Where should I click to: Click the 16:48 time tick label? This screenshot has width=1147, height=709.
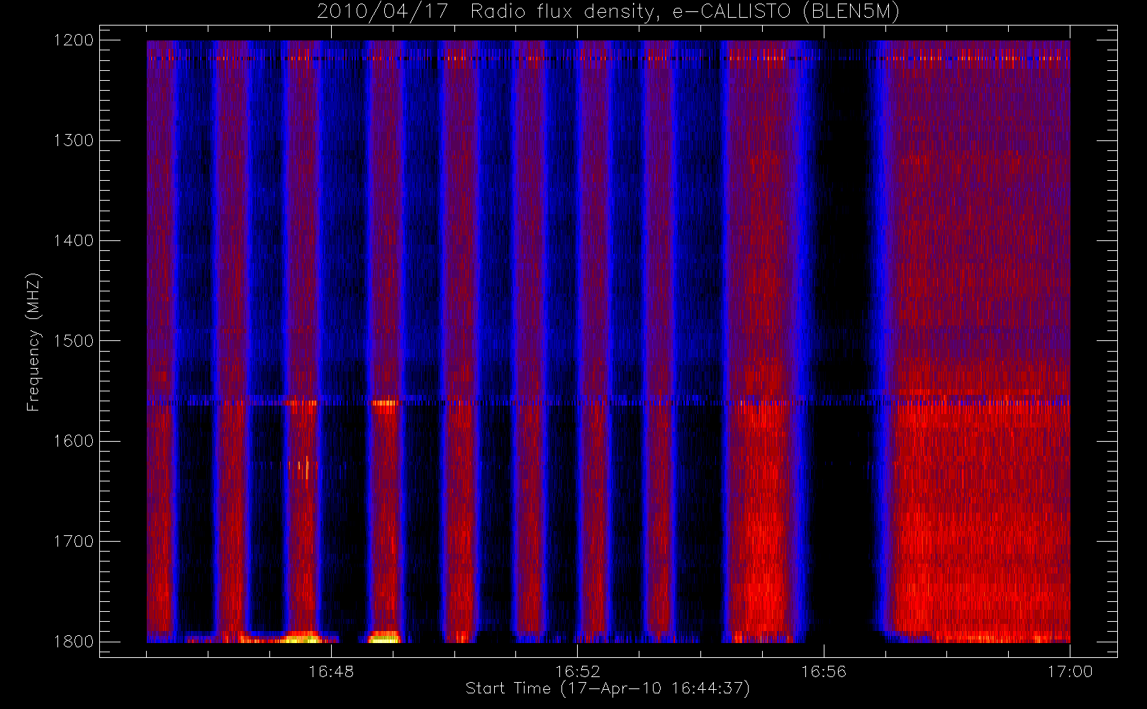pyautogui.click(x=331, y=671)
